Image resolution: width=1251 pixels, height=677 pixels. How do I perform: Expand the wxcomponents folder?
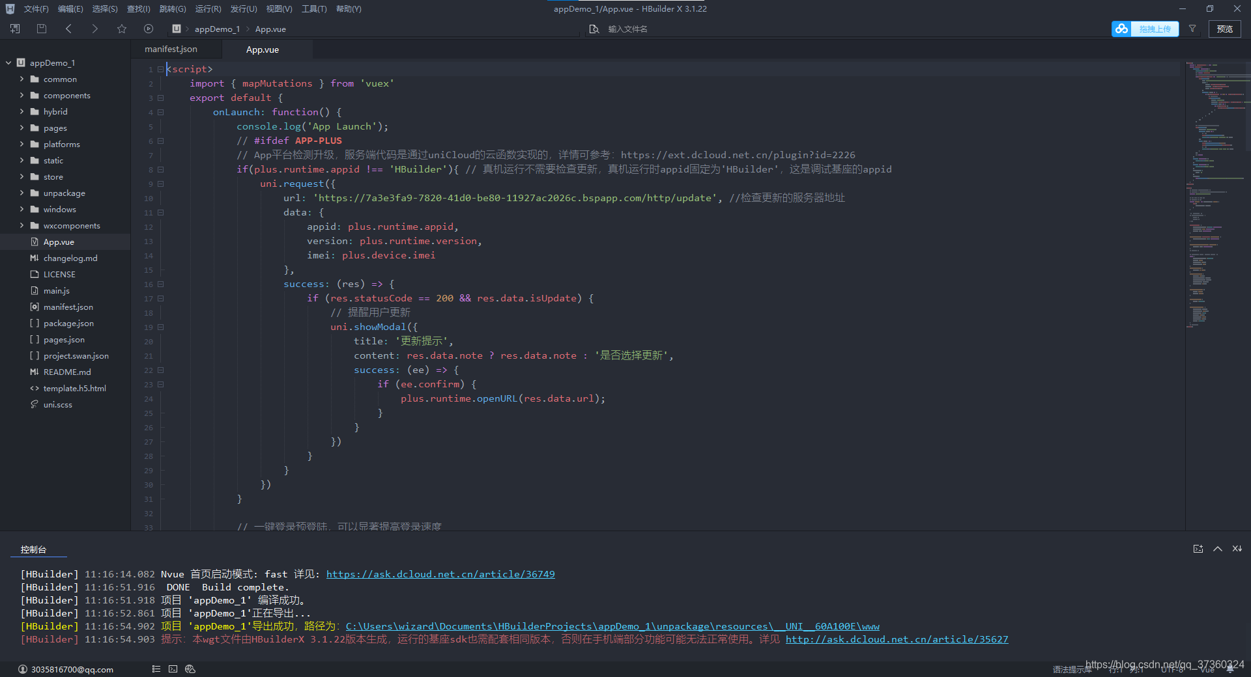coord(22,225)
